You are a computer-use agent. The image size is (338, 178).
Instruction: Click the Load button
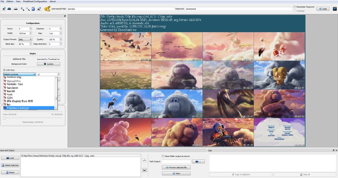click(x=10, y=158)
